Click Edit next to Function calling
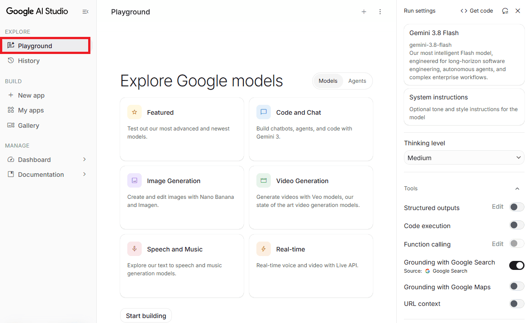This screenshot has height=323, width=529. 498,244
